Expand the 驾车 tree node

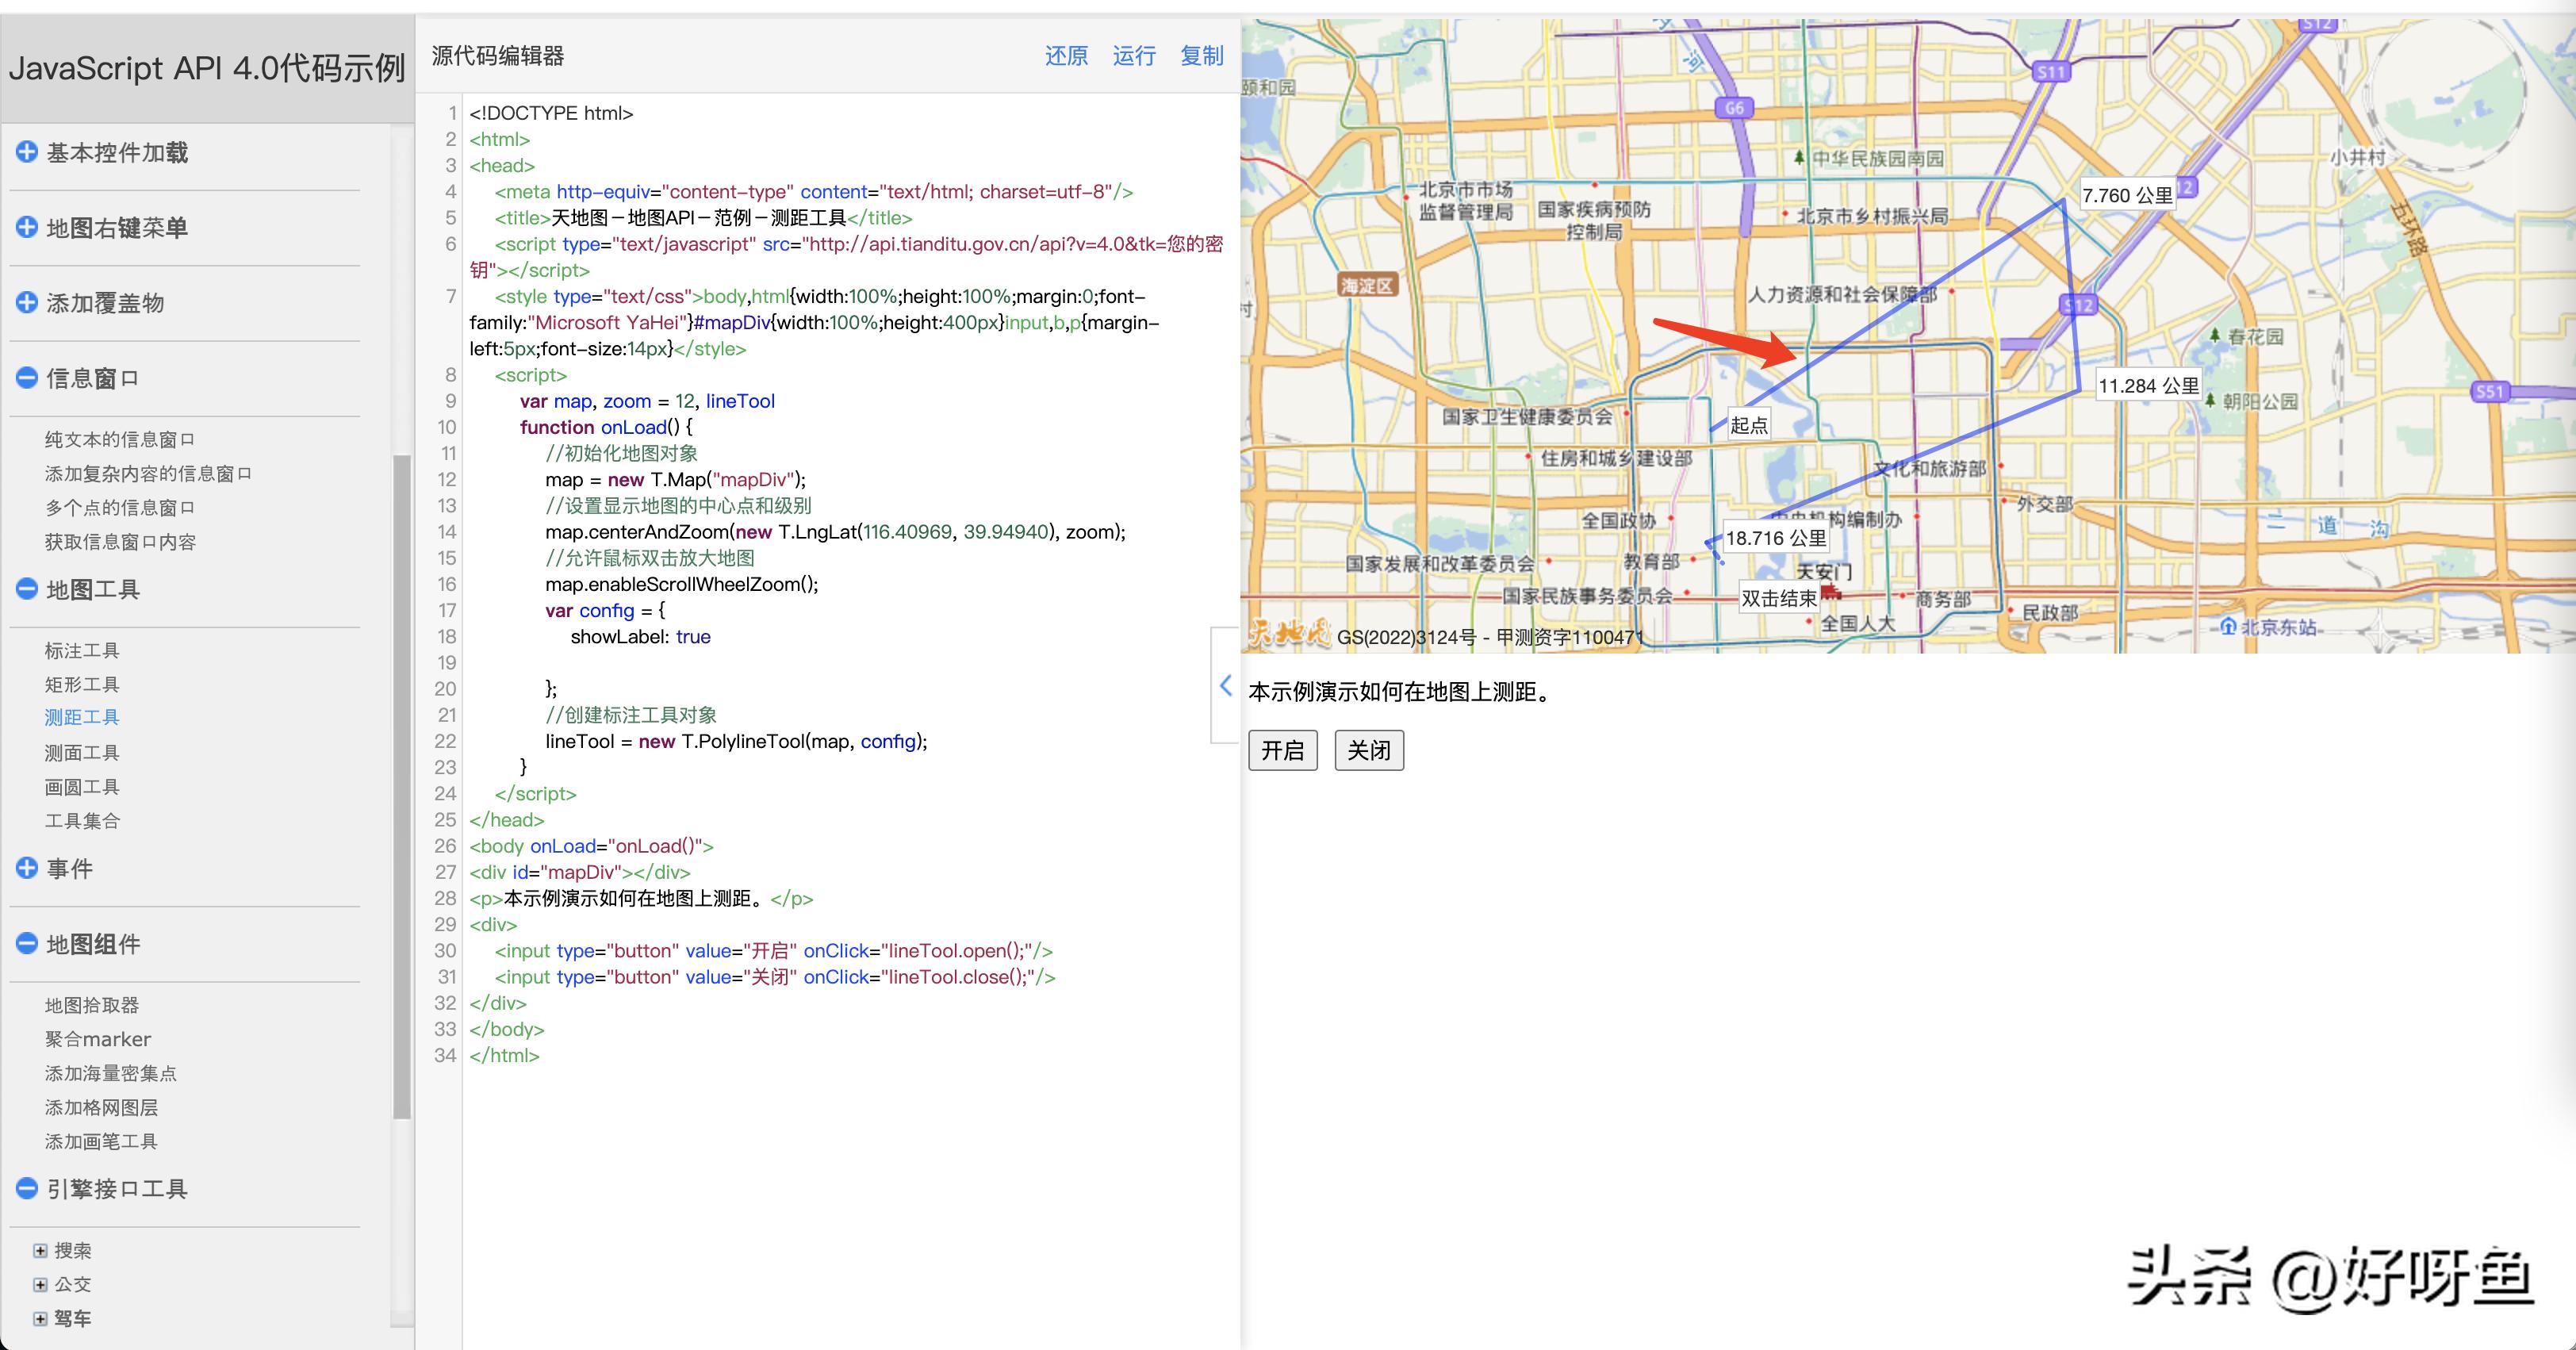[x=40, y=1318]
